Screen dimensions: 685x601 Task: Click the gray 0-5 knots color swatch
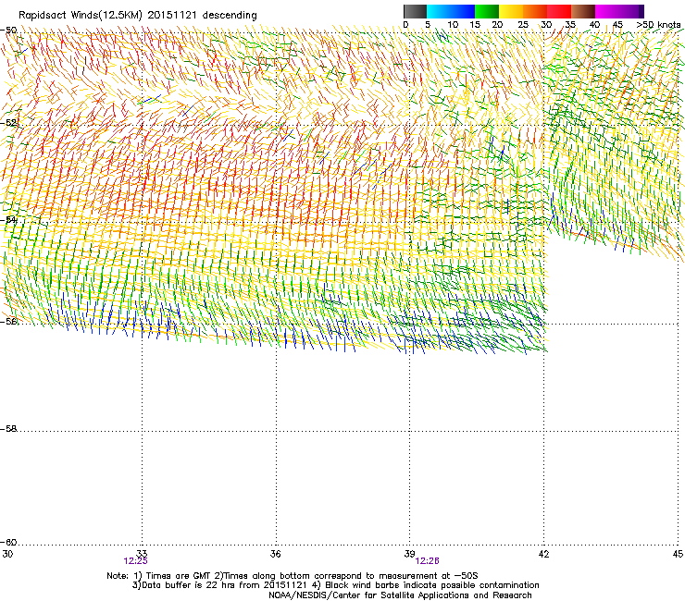click(x=415, y=11)
